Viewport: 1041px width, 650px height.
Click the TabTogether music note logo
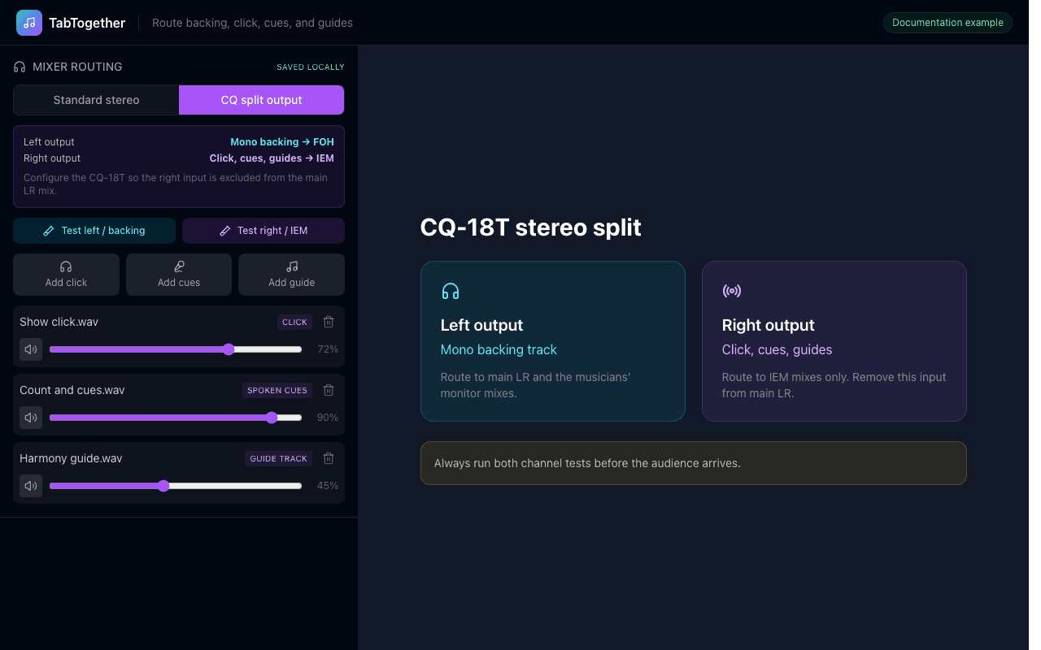click(x=29, y=23)
